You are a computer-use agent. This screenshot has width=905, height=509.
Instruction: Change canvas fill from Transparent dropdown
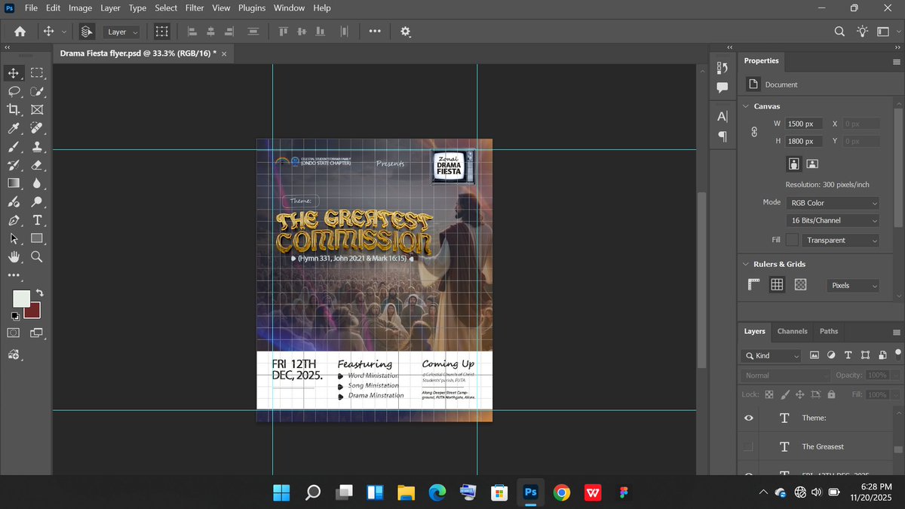(841, 239)
